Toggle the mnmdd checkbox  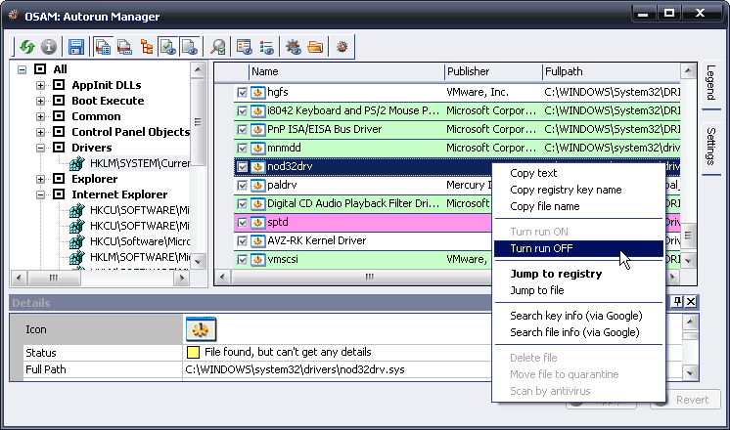(242, 148)
